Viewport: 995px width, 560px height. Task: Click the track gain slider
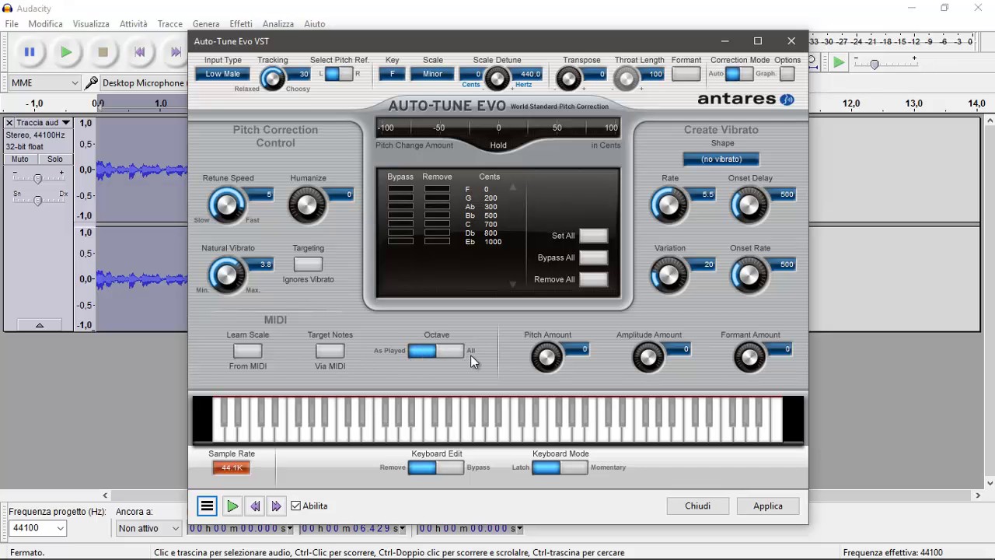(x=37, y=179)
